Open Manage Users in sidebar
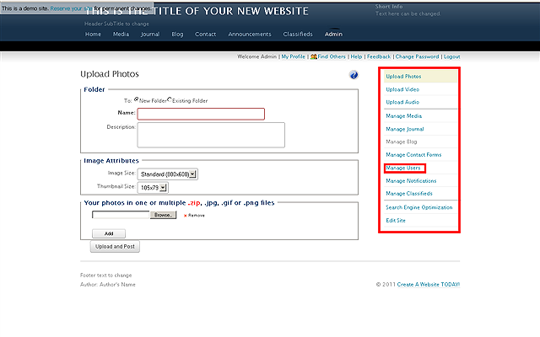 coord(403,168)
